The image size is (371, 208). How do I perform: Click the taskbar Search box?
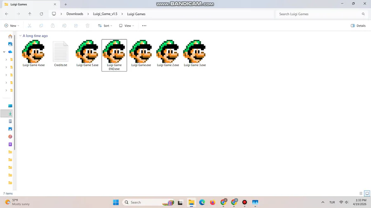coord(149,202)
